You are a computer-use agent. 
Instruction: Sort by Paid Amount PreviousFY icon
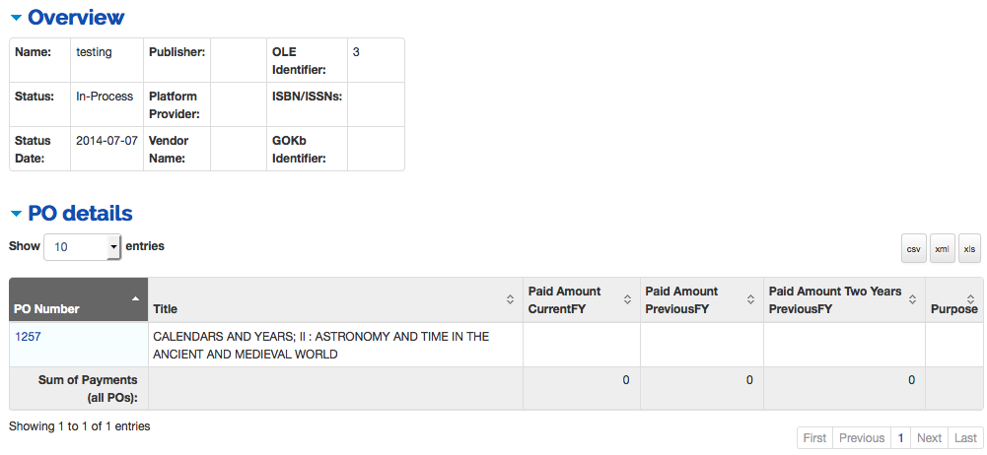click(x=751, y=299)
